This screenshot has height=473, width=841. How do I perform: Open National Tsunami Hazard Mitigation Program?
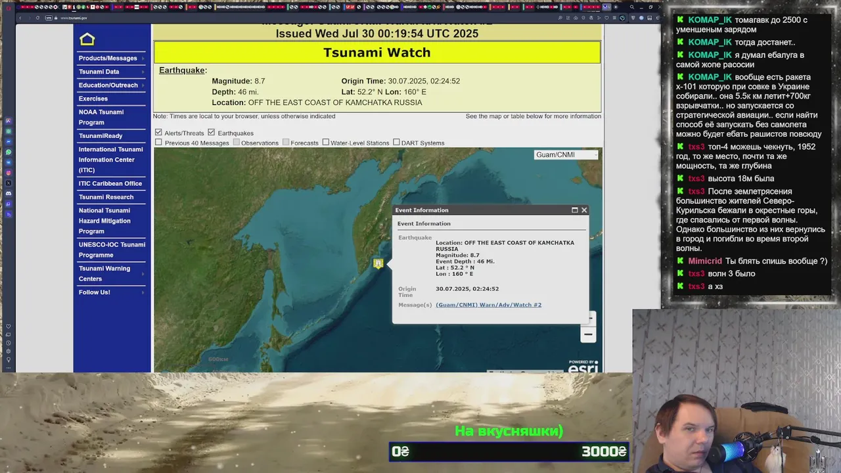point(104,221)
